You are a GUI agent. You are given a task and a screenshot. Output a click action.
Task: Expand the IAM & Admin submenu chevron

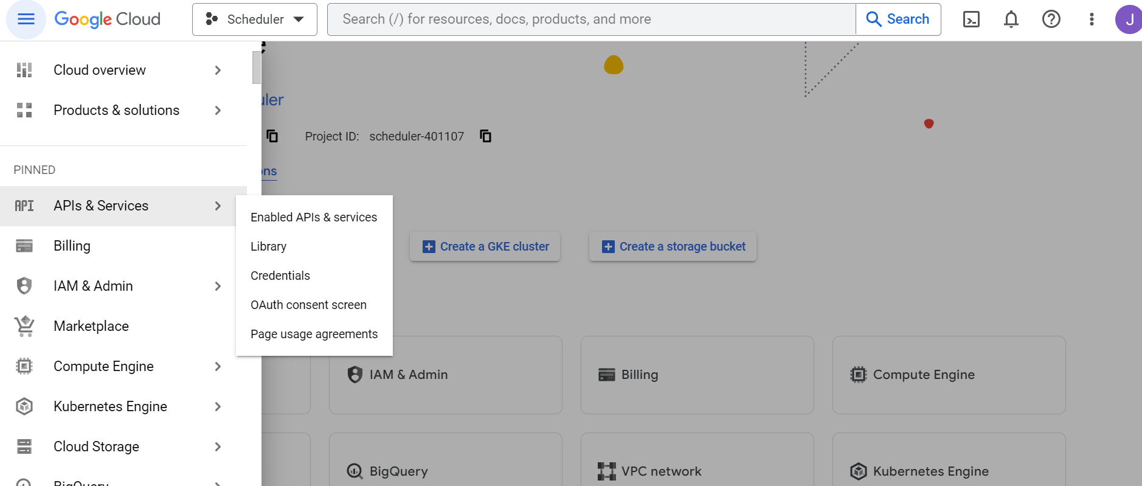point(218,286)
